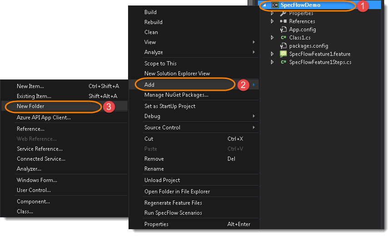The image size is (391, 236).
Task: Open the Add submenu arrow
Action: 253,85
